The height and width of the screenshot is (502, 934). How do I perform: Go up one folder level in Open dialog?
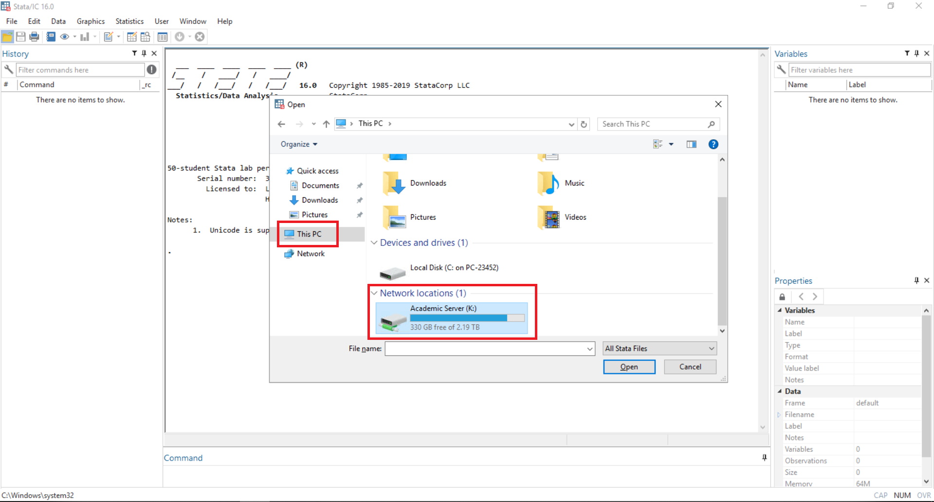(326, 124)
